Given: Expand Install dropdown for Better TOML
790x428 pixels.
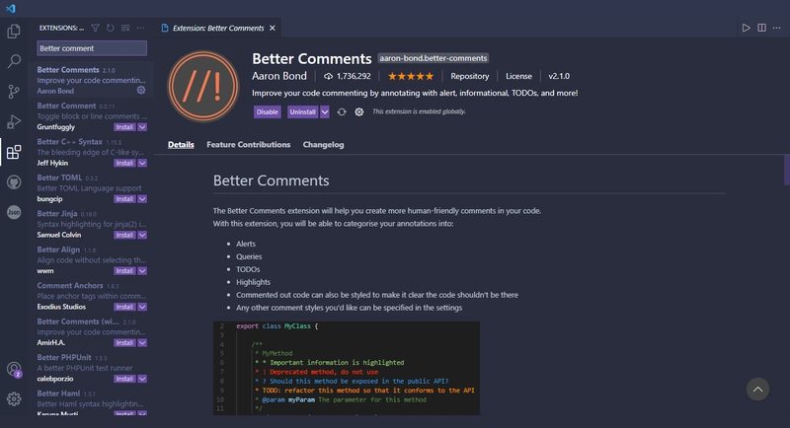Looking at the screenshot, I should [x=142, y=199].
